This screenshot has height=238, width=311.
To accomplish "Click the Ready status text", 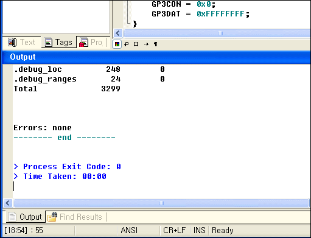I will (223, 230).
